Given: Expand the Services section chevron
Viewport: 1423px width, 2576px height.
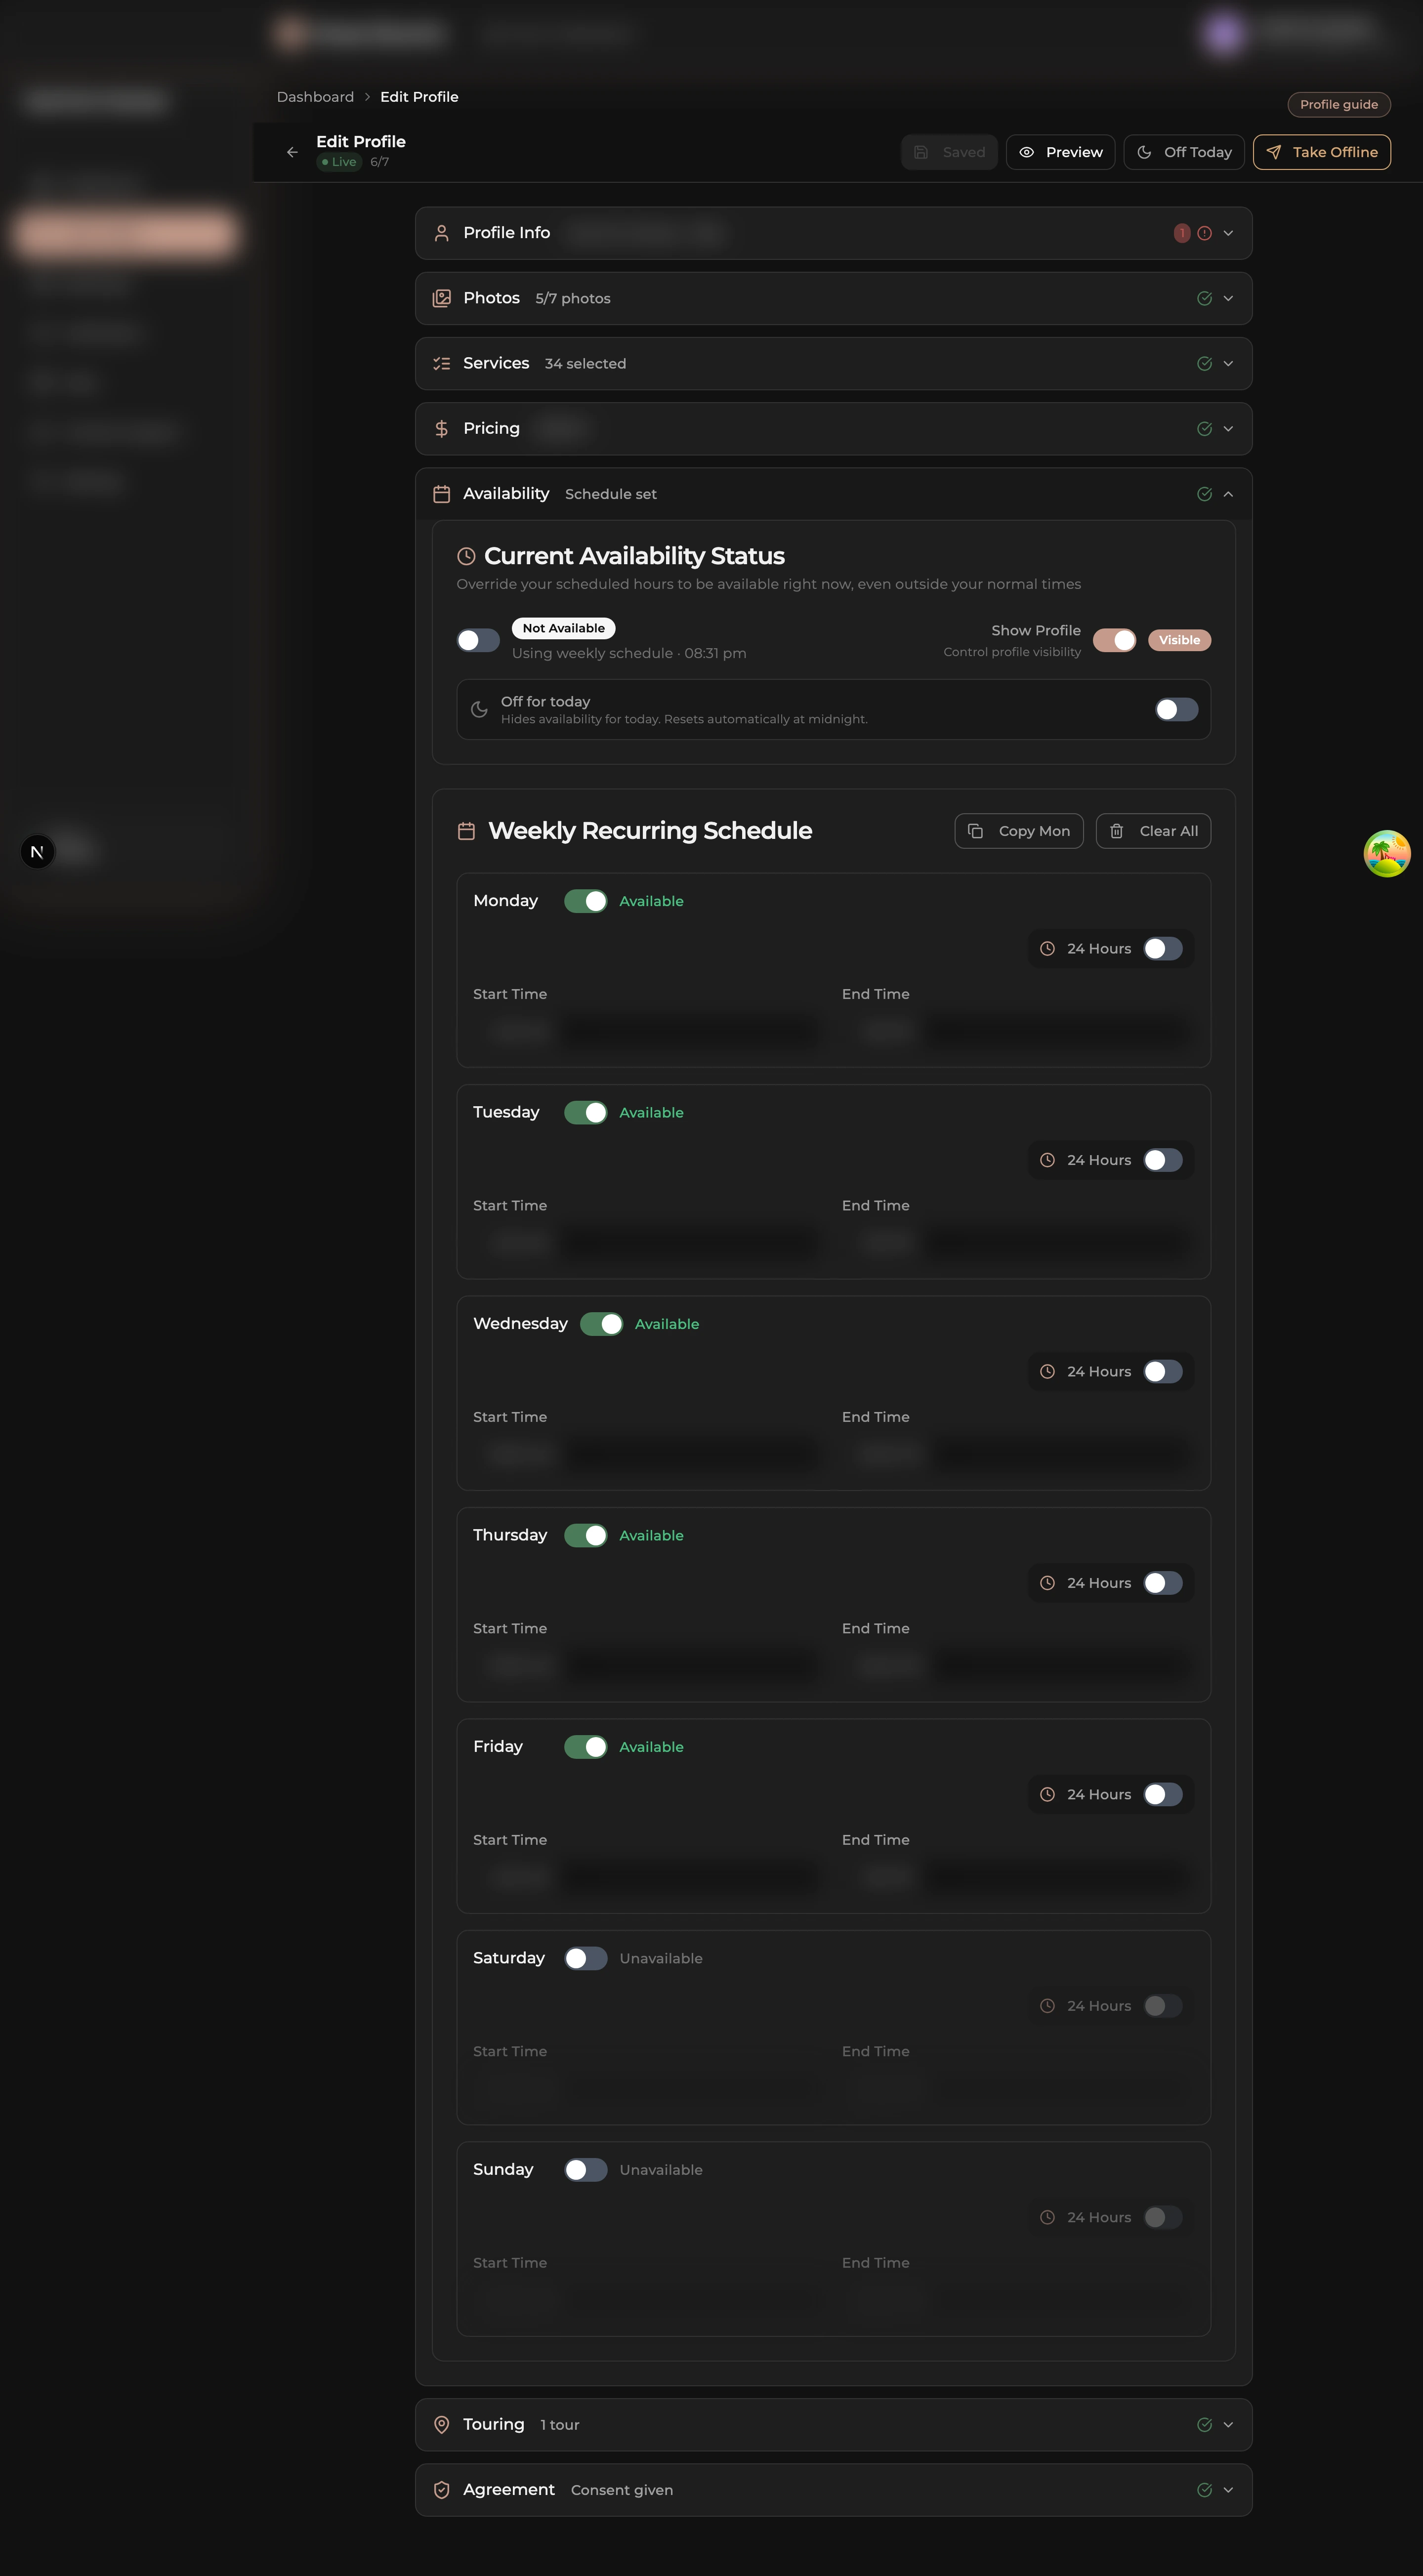Looking at the screenshot, I should [x=1228, y=363].
